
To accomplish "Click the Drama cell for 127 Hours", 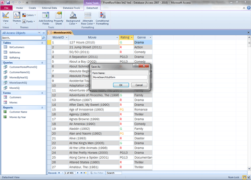I will point(143,42).
